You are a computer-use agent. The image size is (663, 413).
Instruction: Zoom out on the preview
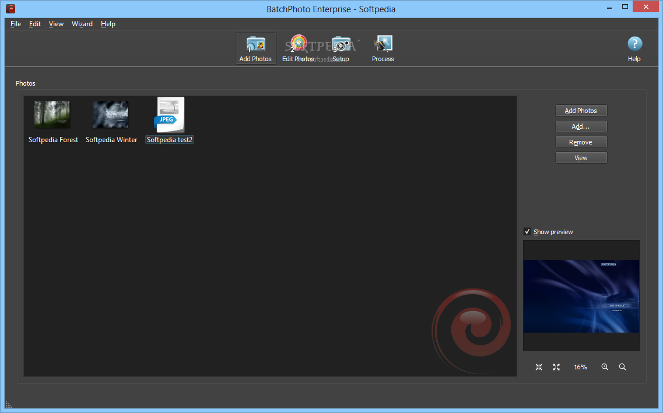[622, 367]
